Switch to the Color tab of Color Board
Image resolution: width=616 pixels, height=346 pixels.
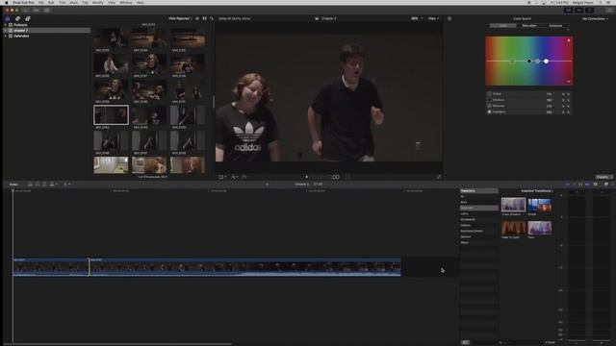[503, 26]
